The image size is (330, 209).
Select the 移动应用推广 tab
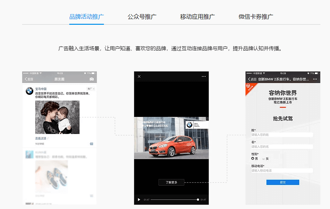[x=198, y=17]
